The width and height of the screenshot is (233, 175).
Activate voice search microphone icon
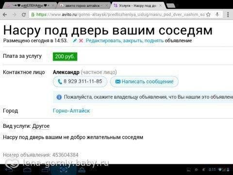[x=217, y=15]
